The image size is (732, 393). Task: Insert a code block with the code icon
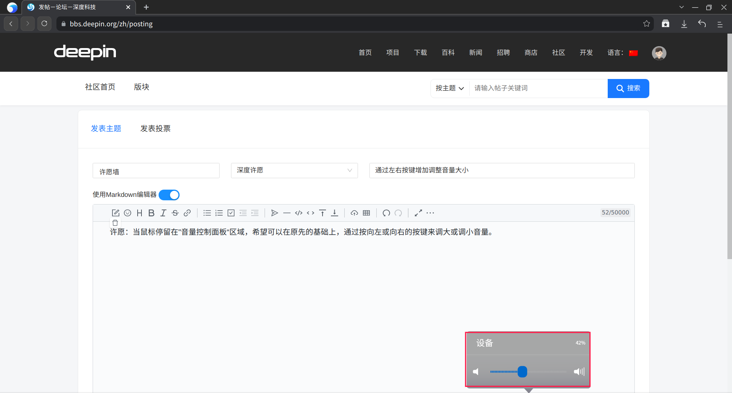299,213
